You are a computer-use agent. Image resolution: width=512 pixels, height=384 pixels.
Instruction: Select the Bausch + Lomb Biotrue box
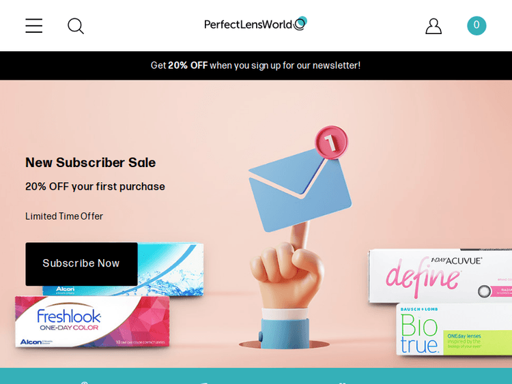(x=454, y=329)
